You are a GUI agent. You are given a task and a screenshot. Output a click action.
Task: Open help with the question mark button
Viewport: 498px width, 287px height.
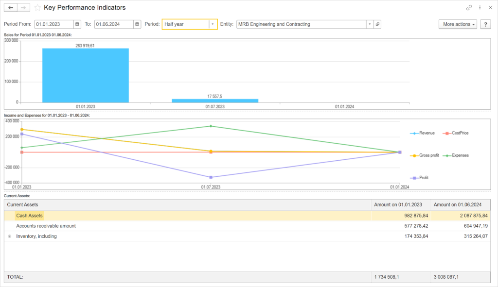pos(485,24)
